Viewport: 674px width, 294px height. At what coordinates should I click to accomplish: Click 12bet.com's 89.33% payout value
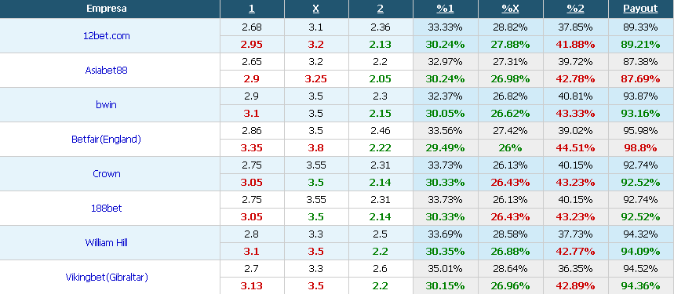point(640,27)
